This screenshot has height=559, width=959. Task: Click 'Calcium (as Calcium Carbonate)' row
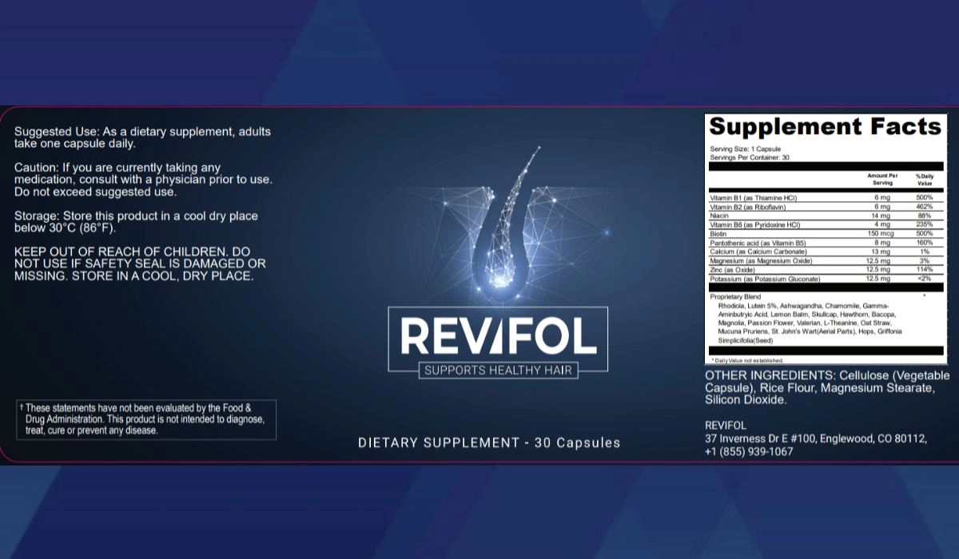(x=826, y=252)
